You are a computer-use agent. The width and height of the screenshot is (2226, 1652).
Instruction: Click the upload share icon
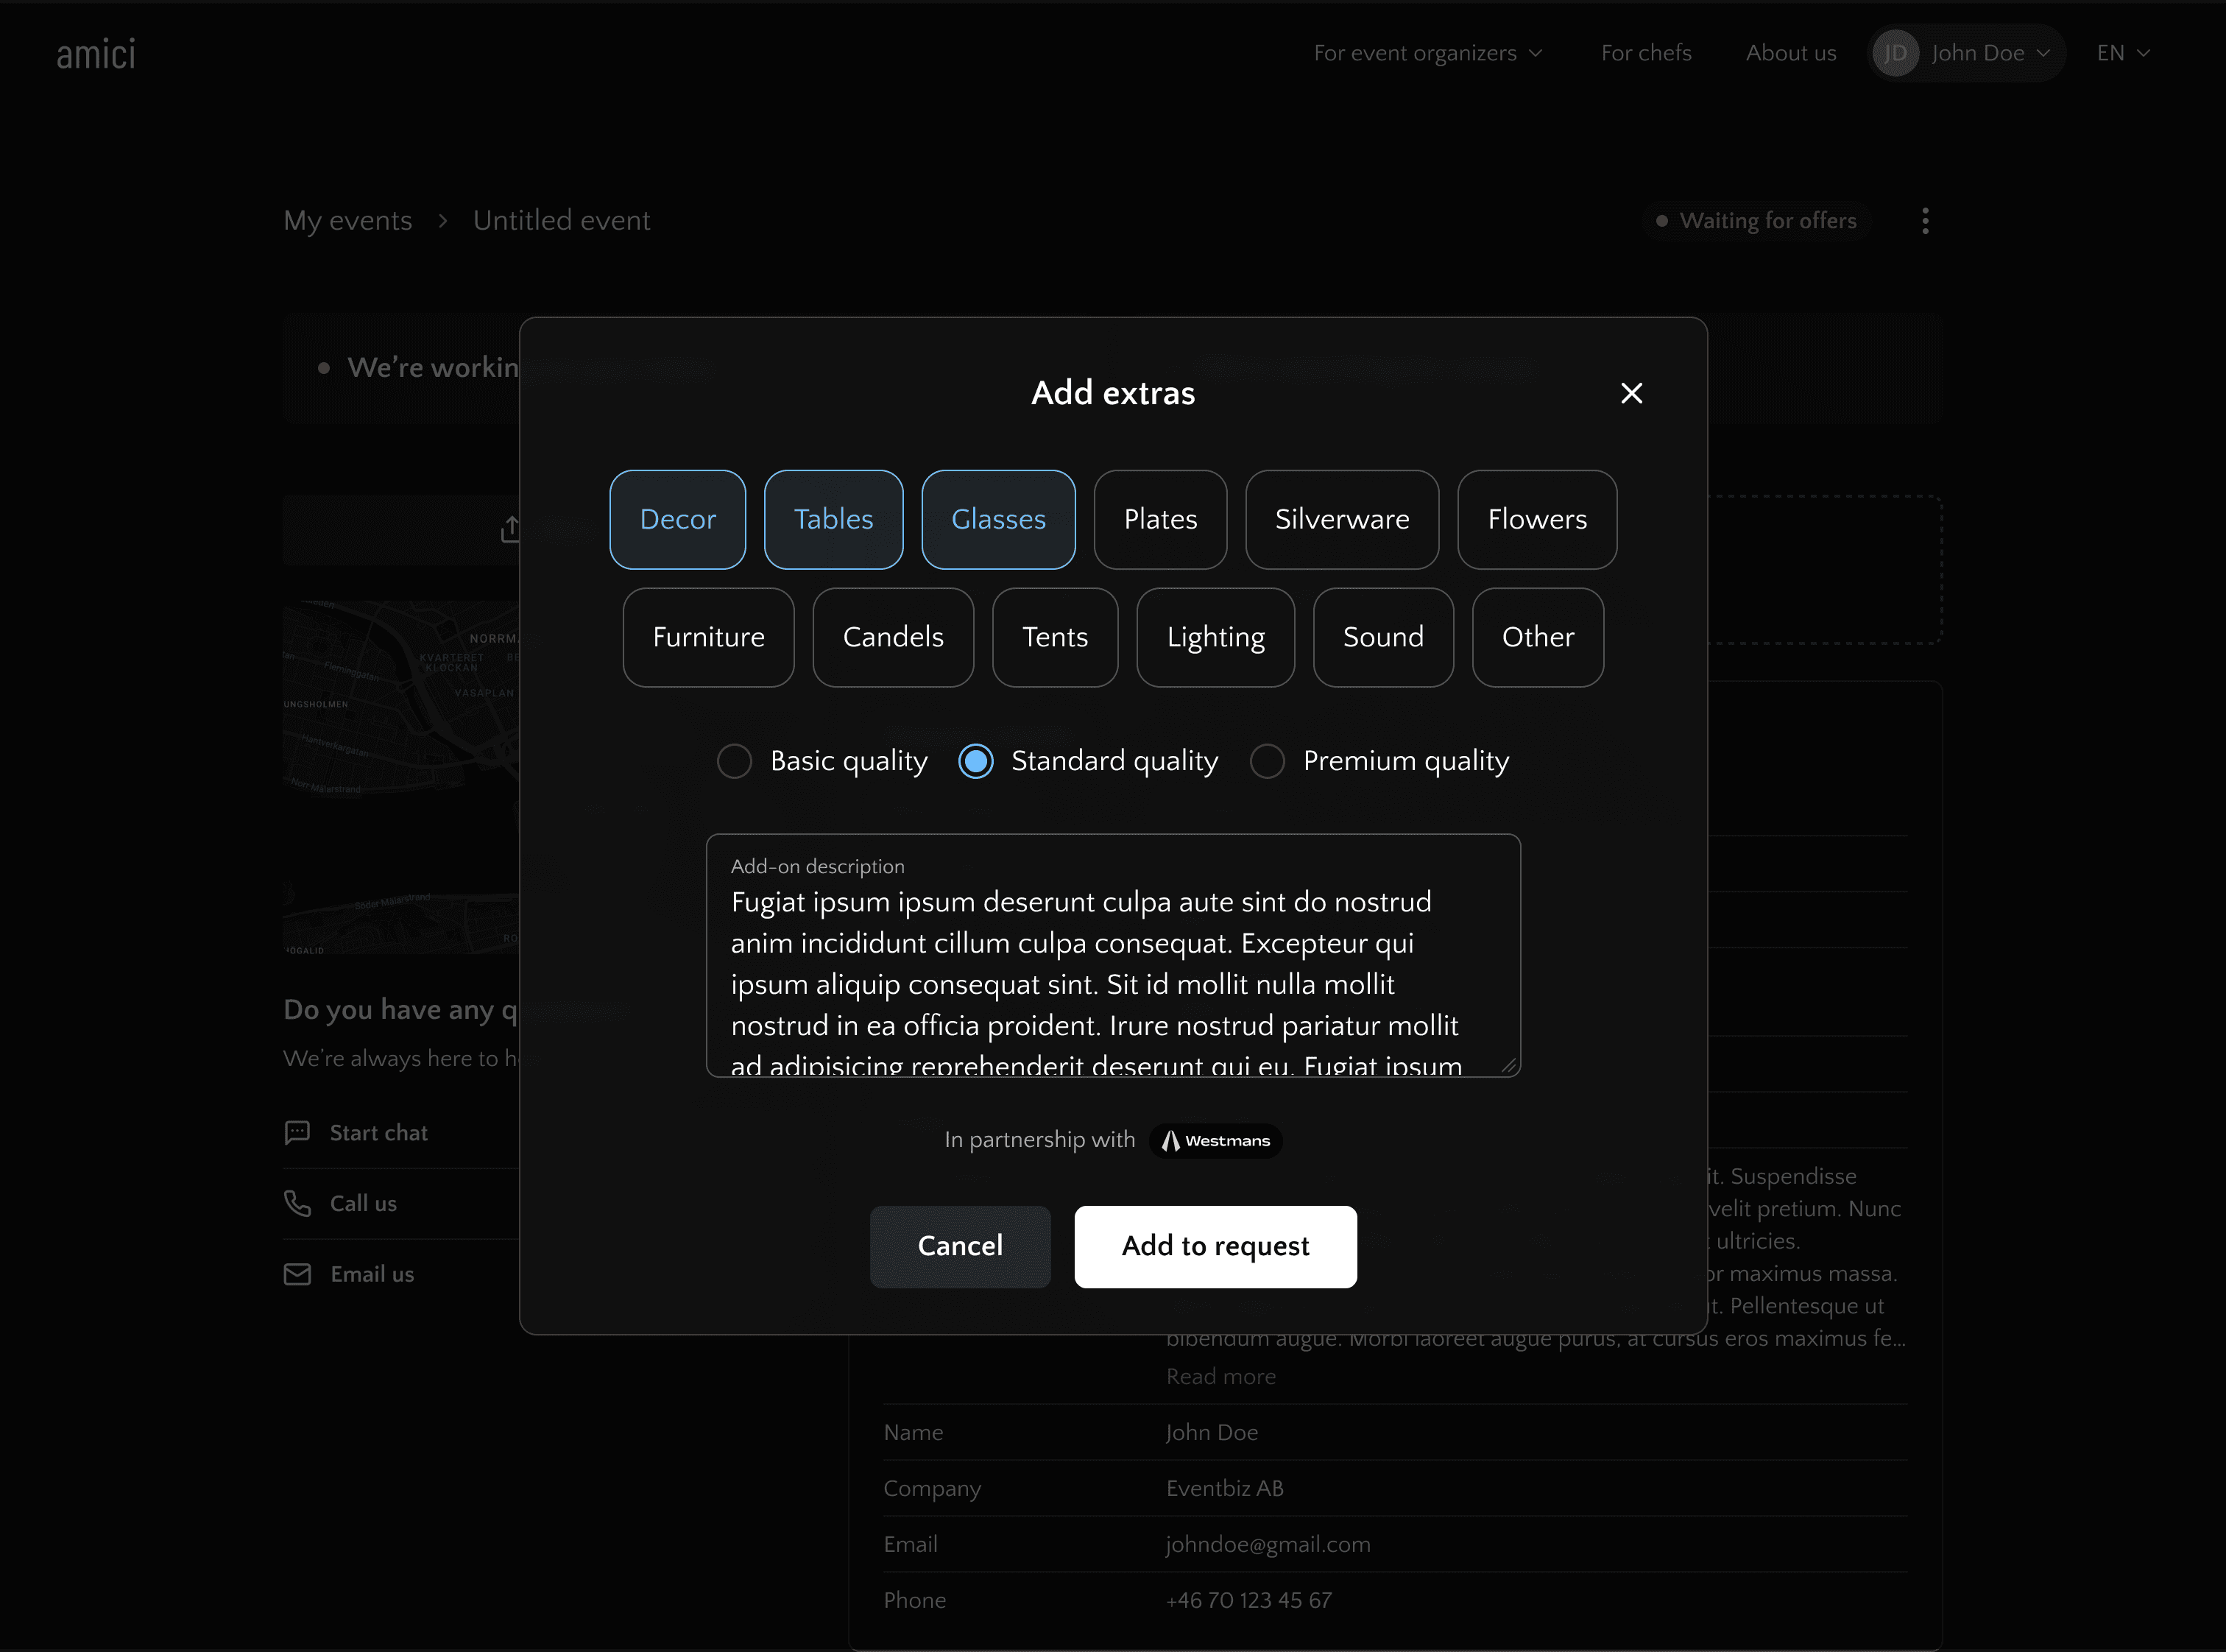[x=510, y=529]
